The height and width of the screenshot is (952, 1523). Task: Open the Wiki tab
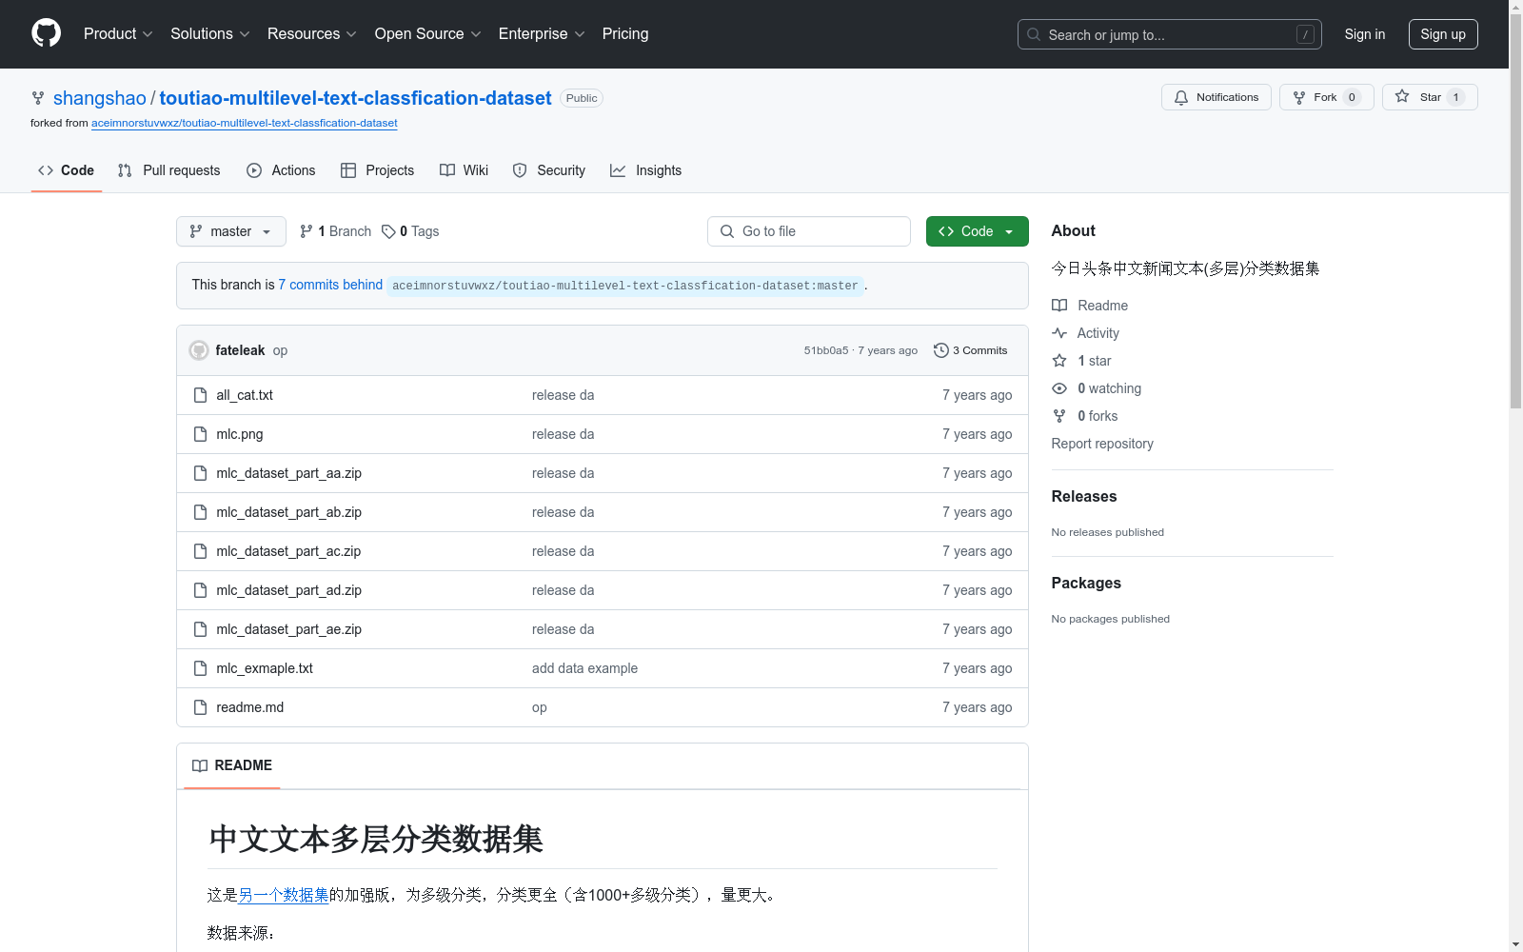click(x=465, y=170)
